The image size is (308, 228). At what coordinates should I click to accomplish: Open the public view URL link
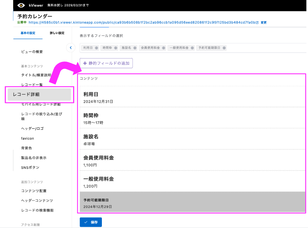142,22
